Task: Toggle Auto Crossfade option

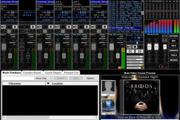Action: 134,65
